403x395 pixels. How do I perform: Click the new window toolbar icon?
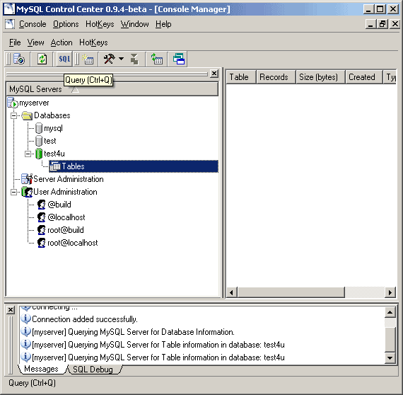179,59
